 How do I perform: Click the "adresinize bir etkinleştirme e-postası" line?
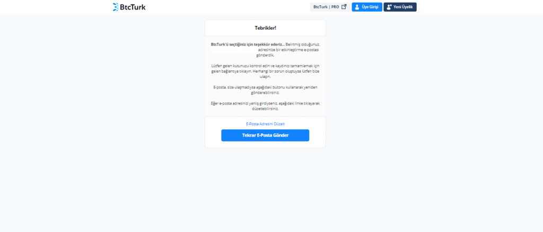point(288,50)
